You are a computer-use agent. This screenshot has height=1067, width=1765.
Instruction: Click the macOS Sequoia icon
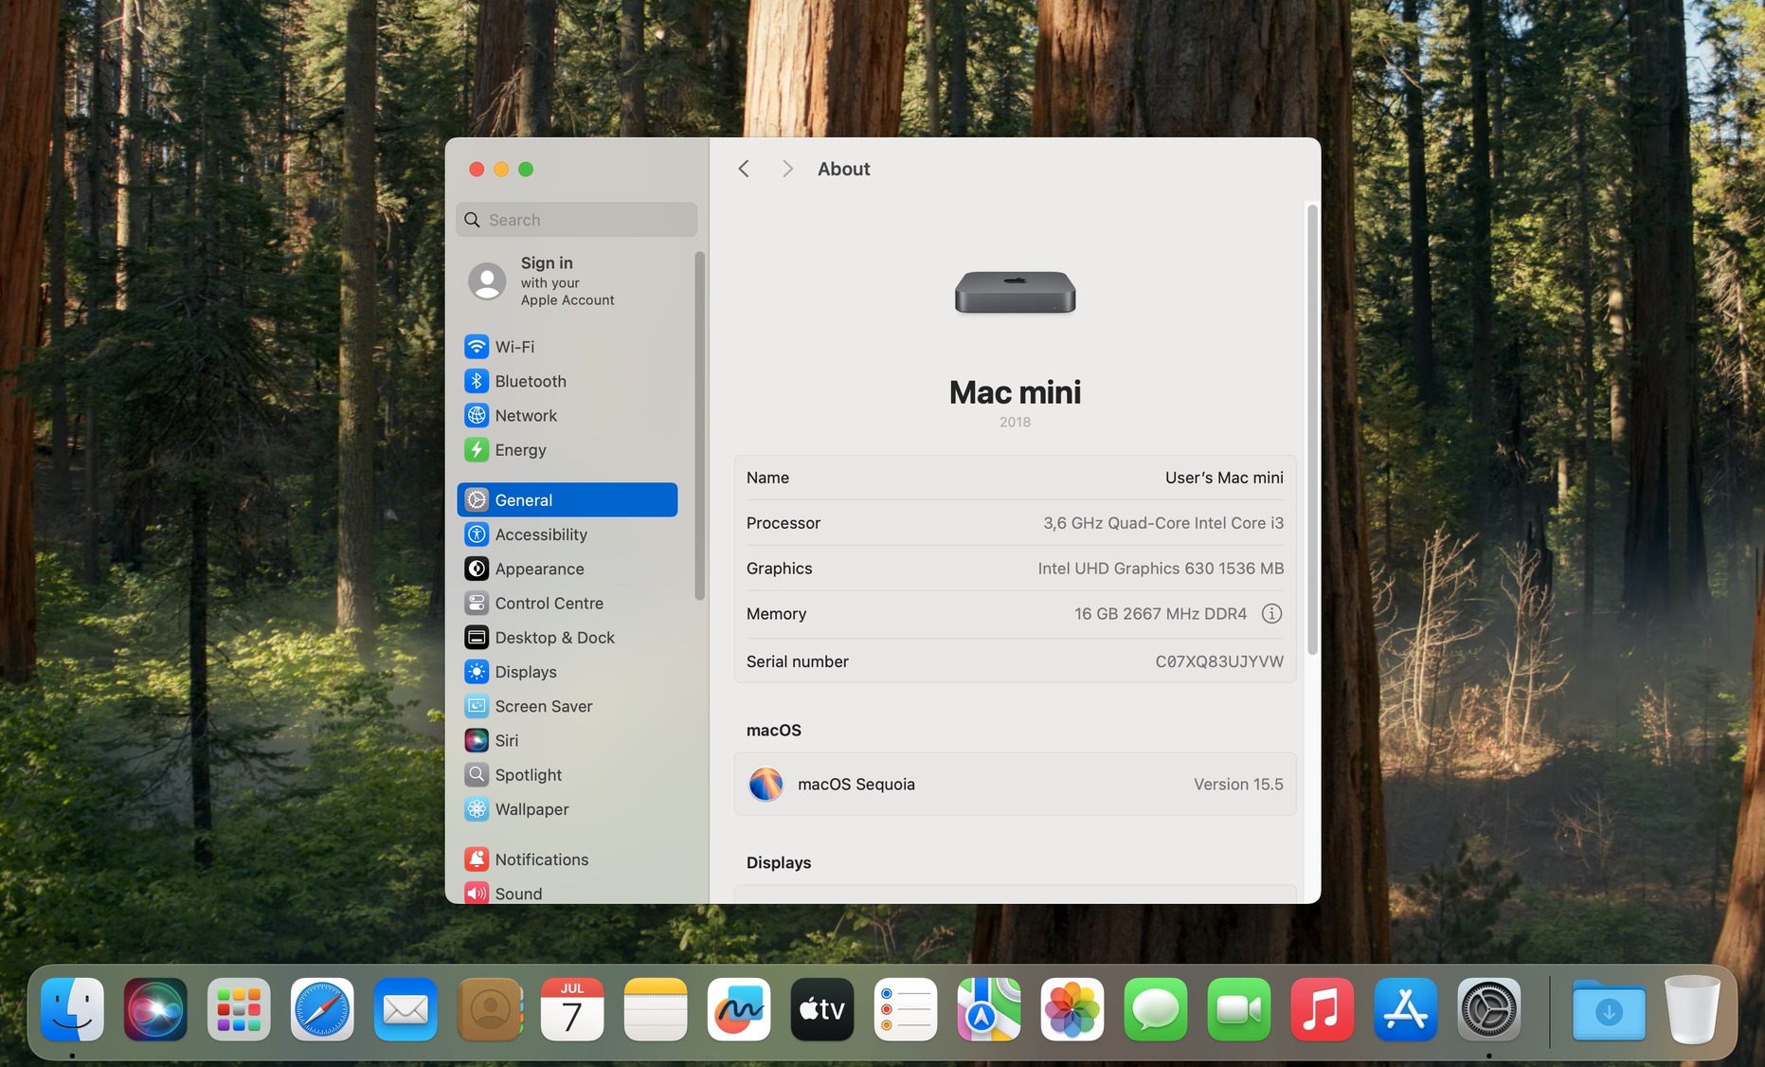[x=765, y=784]
